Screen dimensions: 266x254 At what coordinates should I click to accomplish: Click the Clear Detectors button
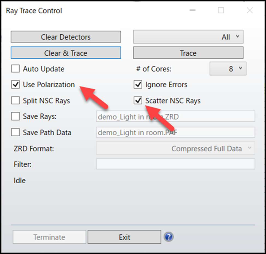coord(66,37)
